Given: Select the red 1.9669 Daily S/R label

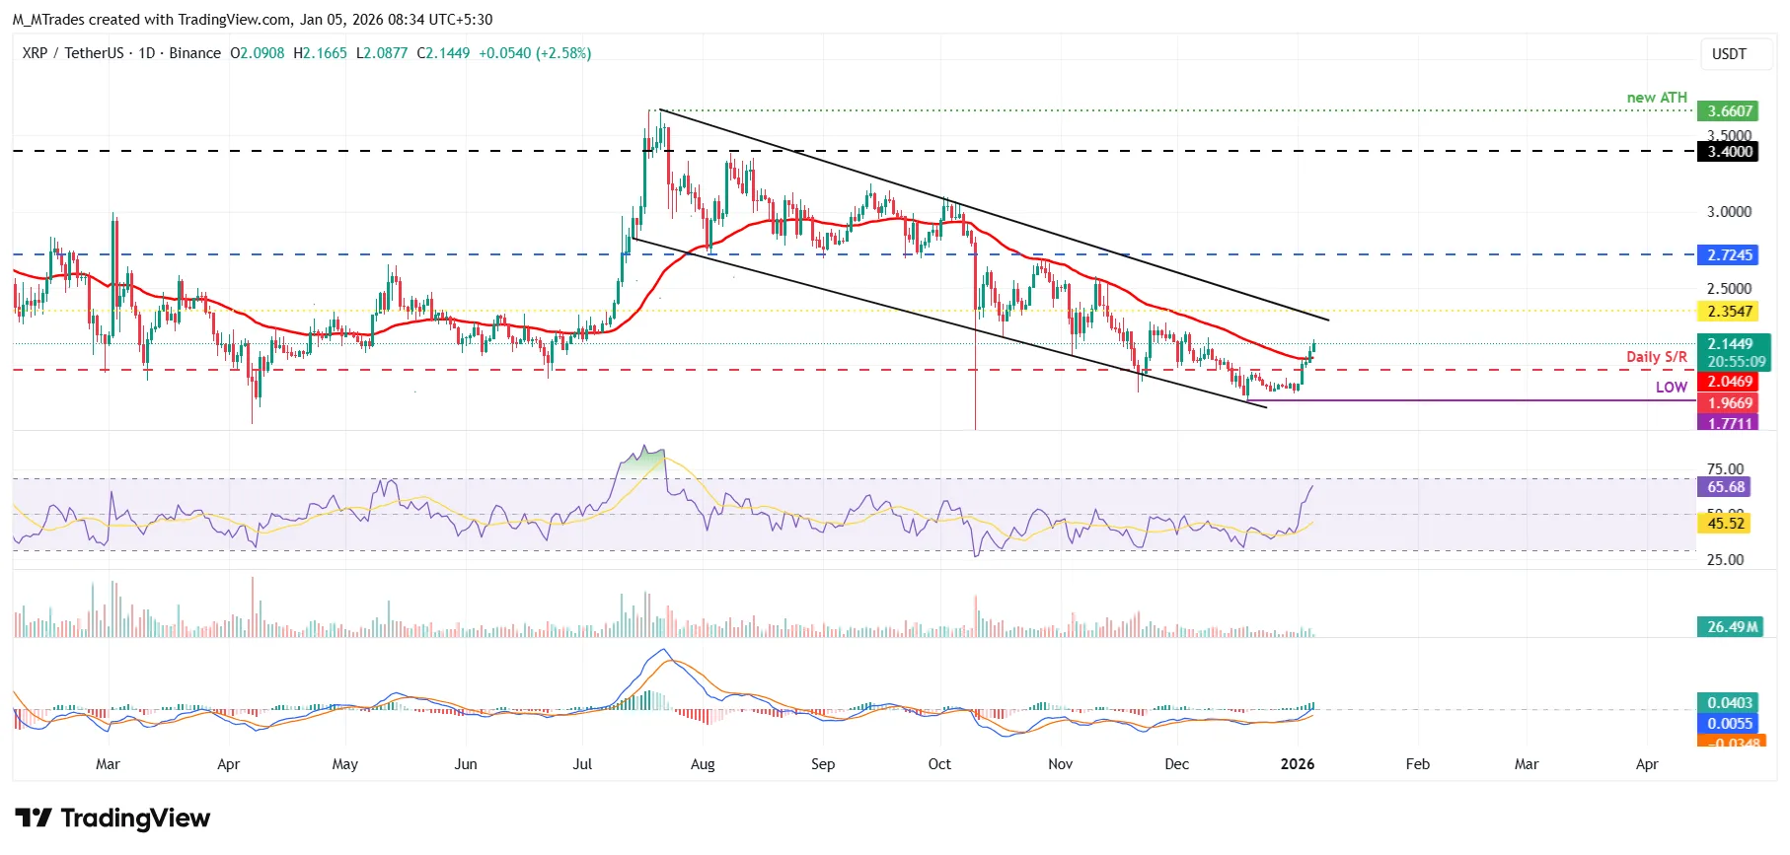Looking at the screenshot, I should 1730,403.
